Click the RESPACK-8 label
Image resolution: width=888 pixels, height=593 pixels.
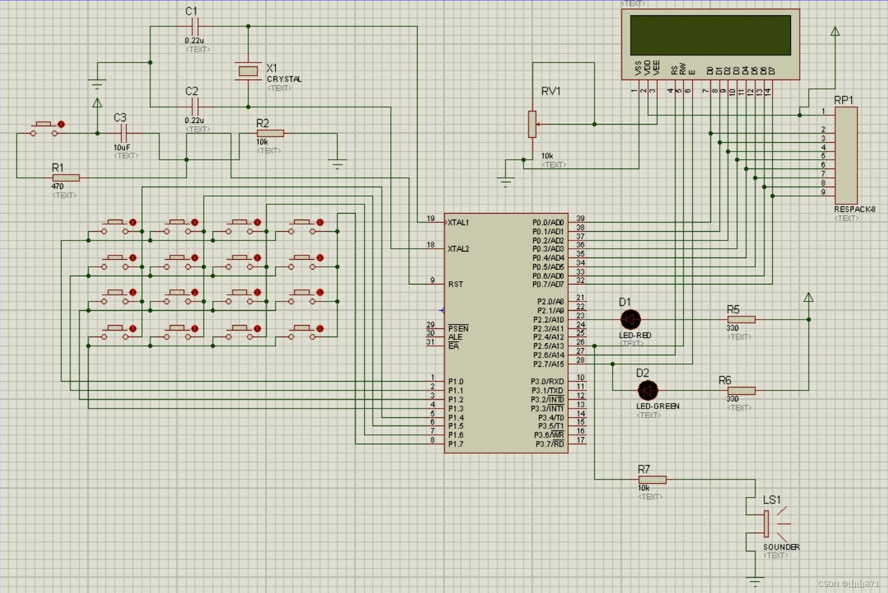click(x=854, y=209)
